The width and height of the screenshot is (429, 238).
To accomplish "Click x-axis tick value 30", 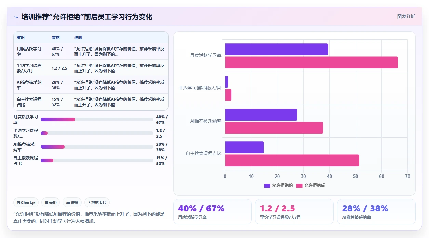I will pos(303,177).
